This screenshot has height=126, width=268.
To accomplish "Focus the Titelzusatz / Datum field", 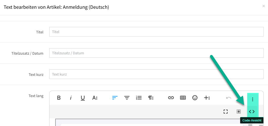I will (156, 53).
